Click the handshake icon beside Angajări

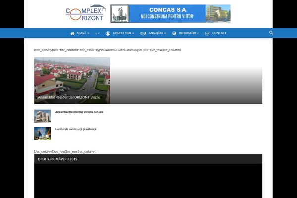coord(143,33)
